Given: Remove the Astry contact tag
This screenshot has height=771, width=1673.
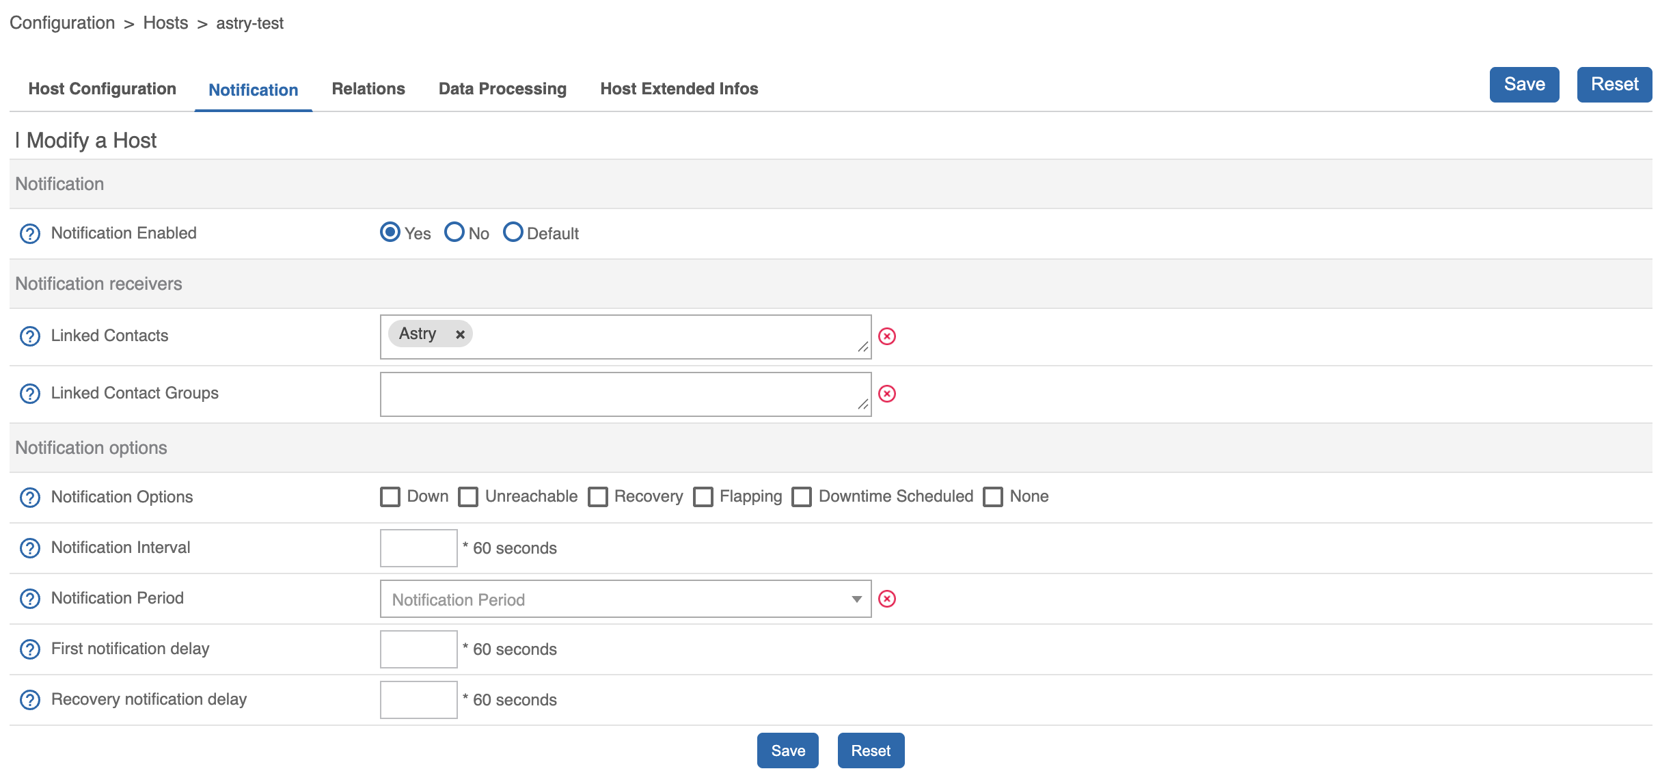Looking at the screenshot, I should (x=460, y=334).
